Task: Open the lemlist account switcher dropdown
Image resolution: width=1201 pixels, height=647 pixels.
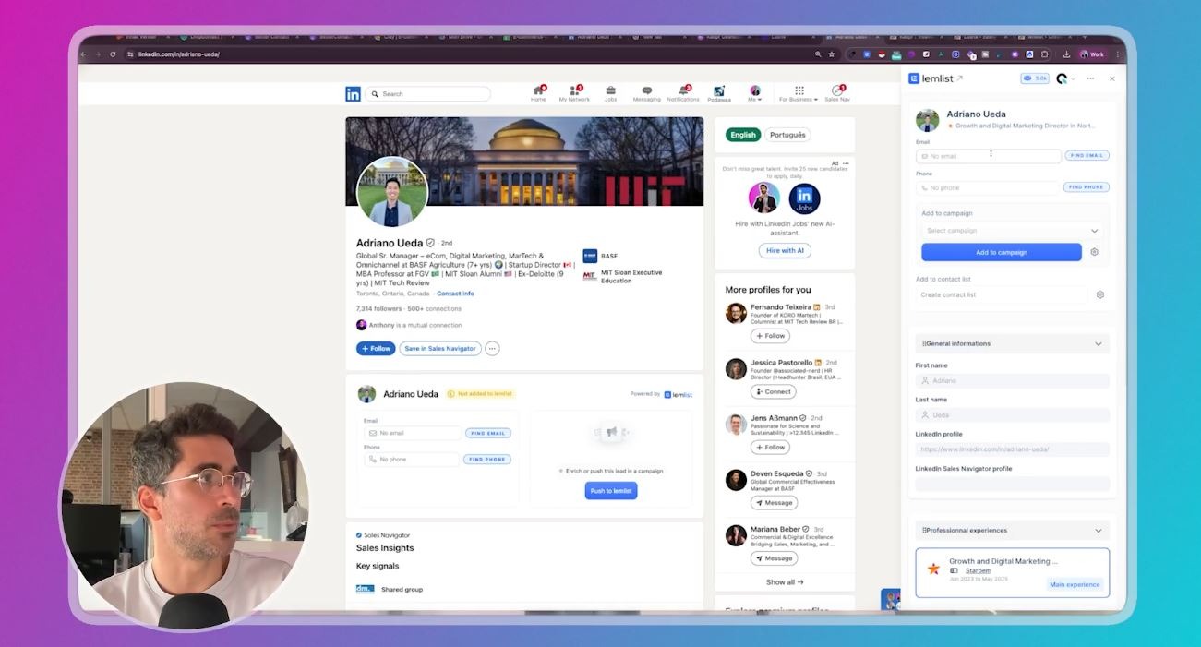Action: 1065,78
